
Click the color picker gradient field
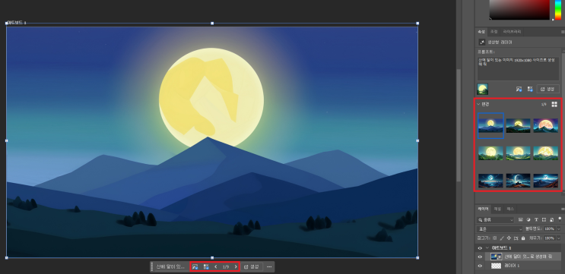(x=519, y=10)
